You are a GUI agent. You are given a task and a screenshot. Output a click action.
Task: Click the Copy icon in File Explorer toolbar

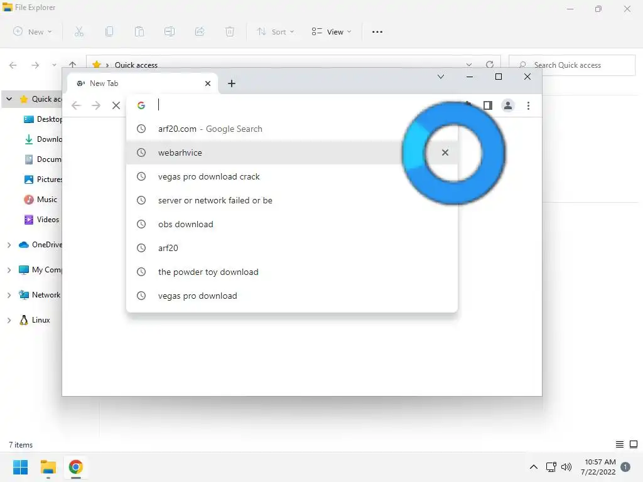pyautogui.click(x=109, y=31)
